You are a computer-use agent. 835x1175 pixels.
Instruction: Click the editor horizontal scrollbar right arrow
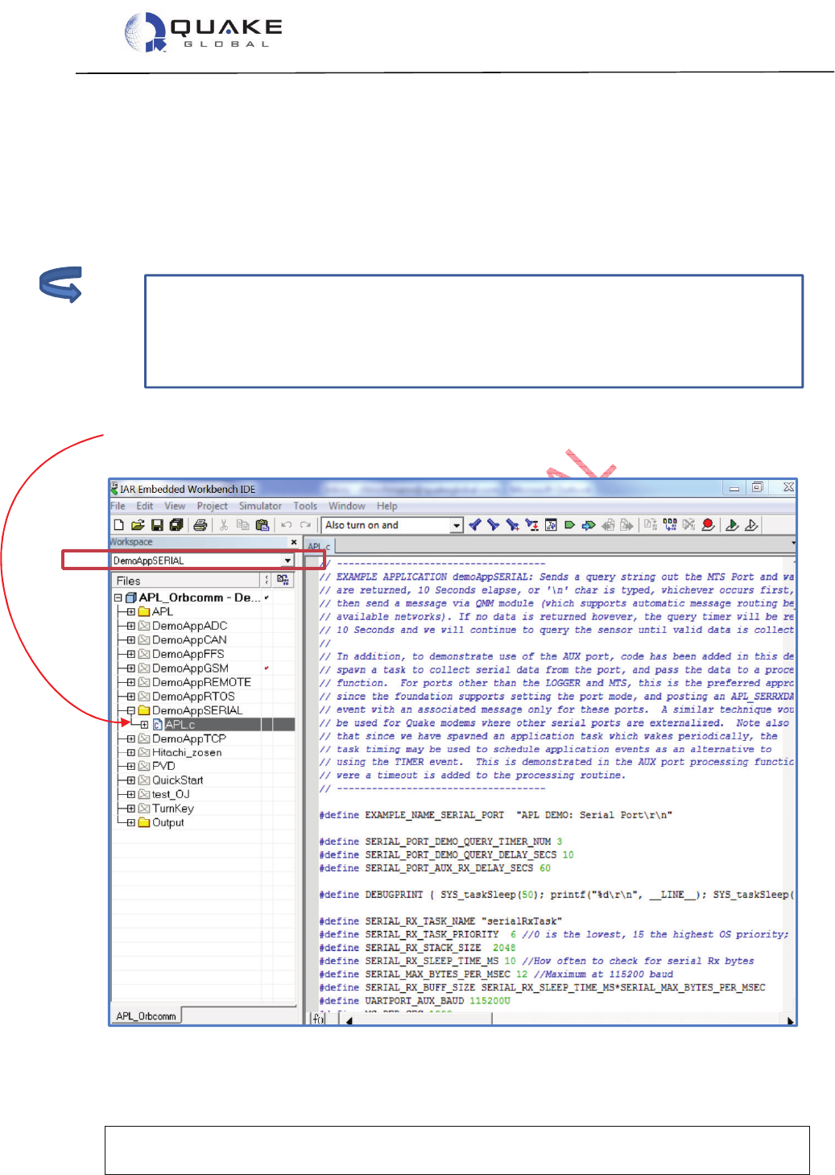(791, 1020)
